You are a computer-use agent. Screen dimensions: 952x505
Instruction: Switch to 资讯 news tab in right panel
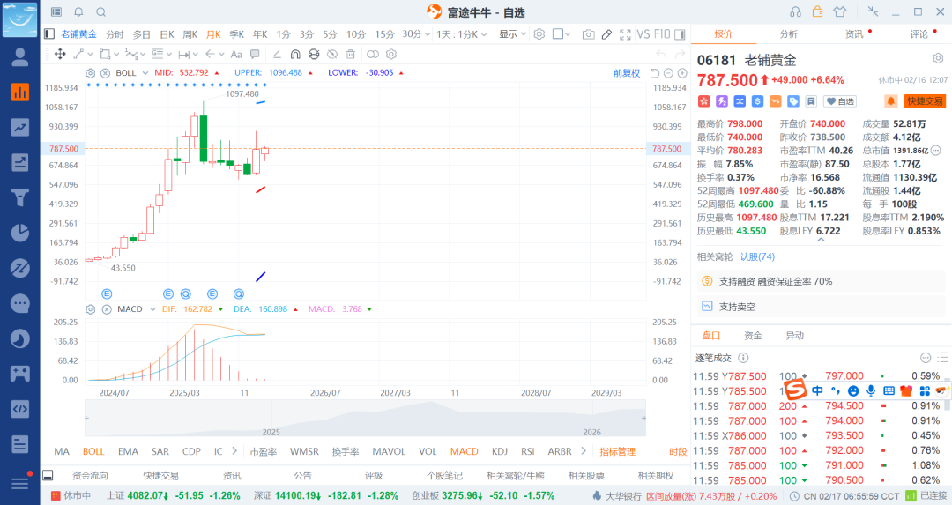(x=854, y=34)
